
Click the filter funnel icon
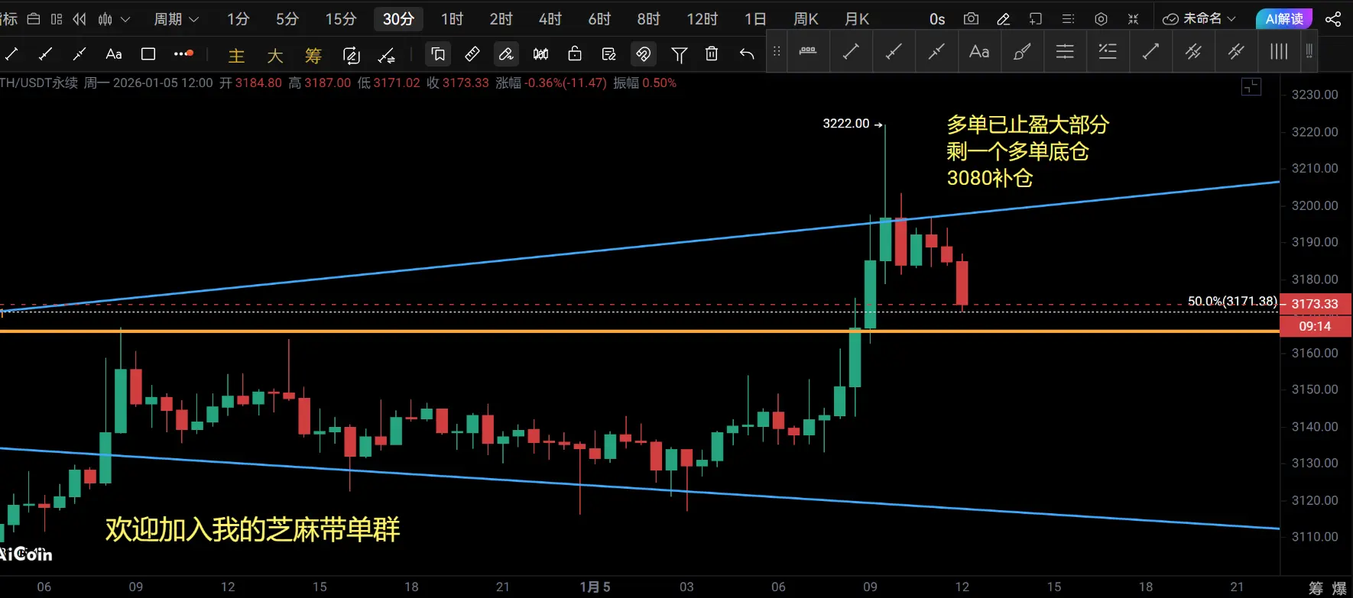pyautogui.click(x=679, y=54)
